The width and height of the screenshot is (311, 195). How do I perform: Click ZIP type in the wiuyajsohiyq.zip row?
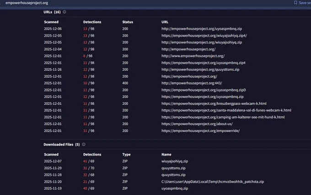point(125,161)
